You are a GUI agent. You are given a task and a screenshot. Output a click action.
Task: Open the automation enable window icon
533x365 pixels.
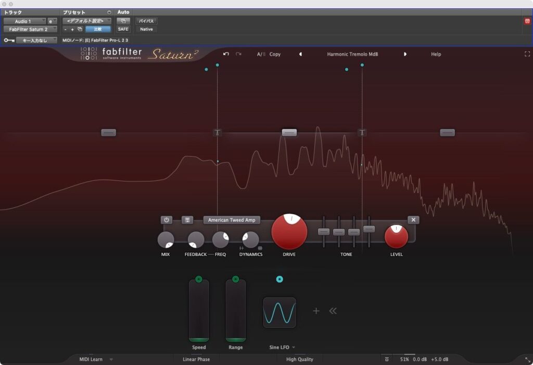coord(123,21)
